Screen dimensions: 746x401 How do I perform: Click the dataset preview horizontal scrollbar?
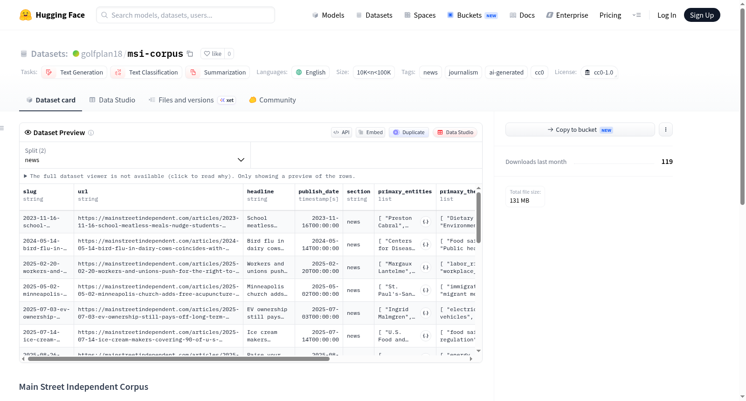[x=179, y=359]
